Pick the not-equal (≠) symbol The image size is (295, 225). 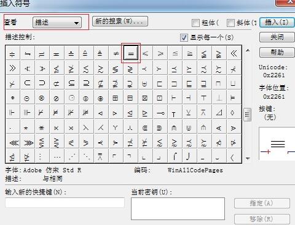[x=116, y=53]
